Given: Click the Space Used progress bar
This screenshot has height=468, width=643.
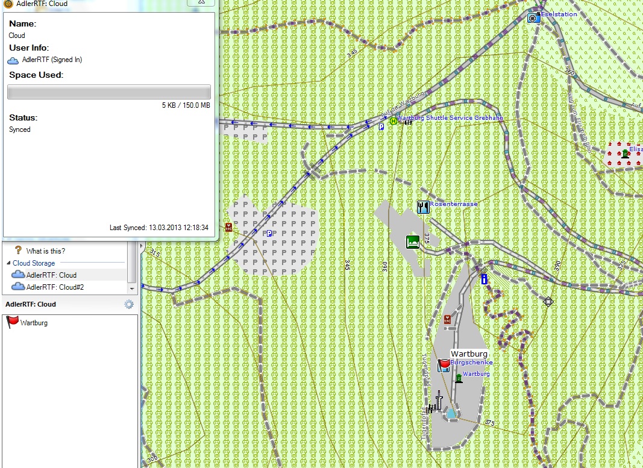Looking at the screenshot, I should pos(109,92).
